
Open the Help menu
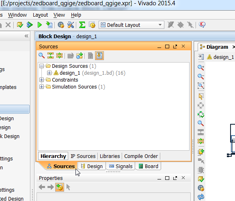click(76, 15)
